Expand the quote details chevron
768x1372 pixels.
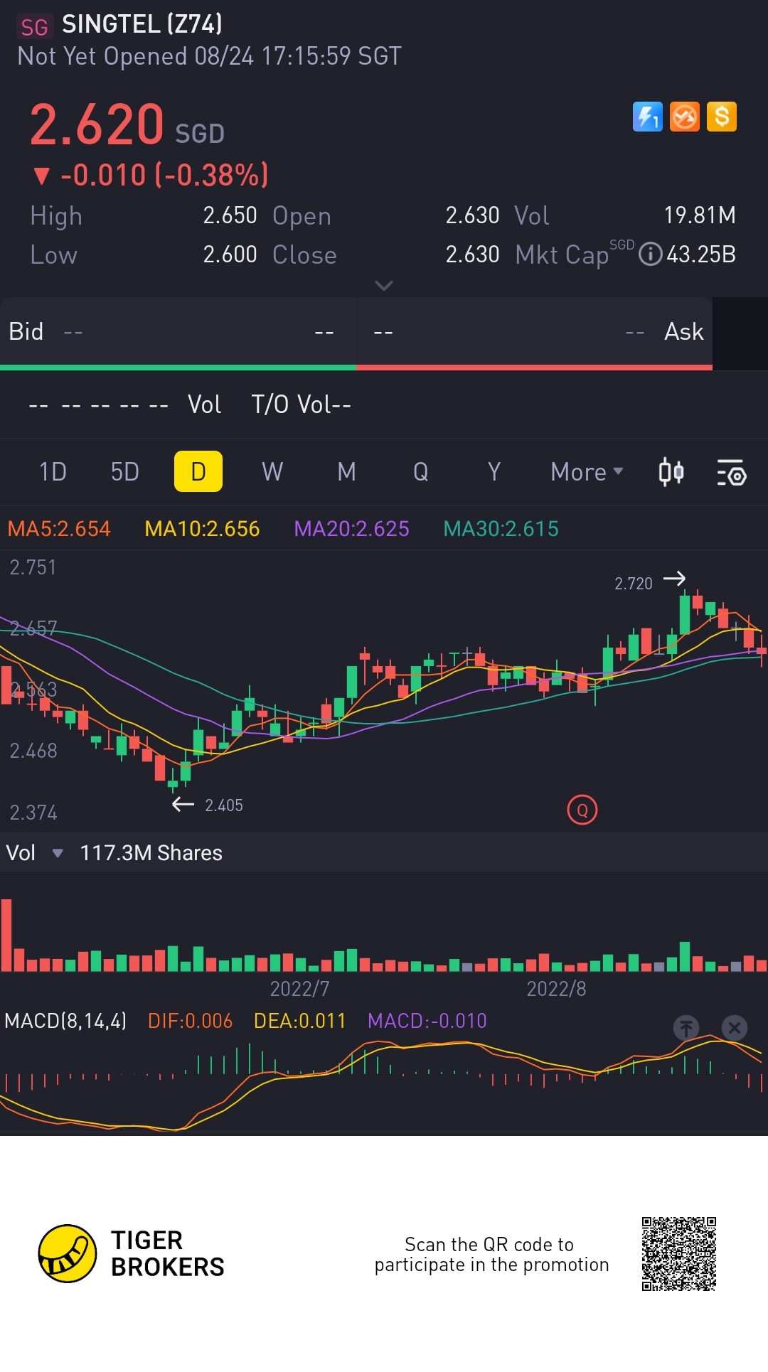(384, 285)
